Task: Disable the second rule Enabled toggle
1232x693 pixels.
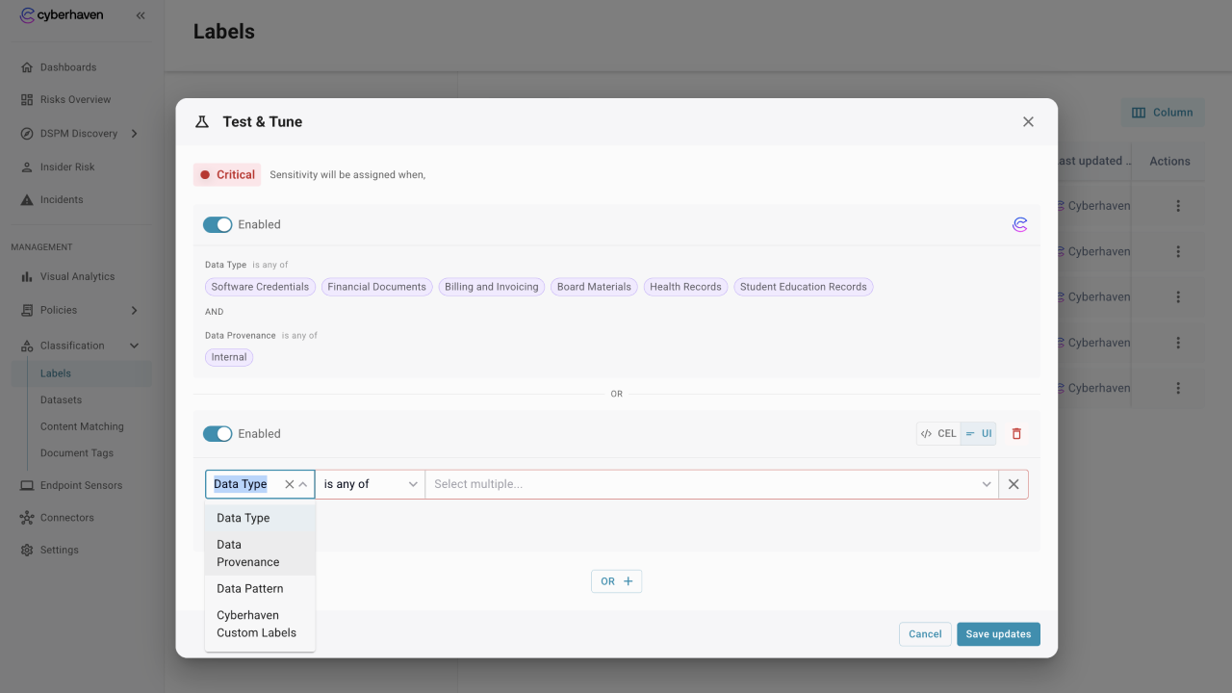Action: coord(218,434)
